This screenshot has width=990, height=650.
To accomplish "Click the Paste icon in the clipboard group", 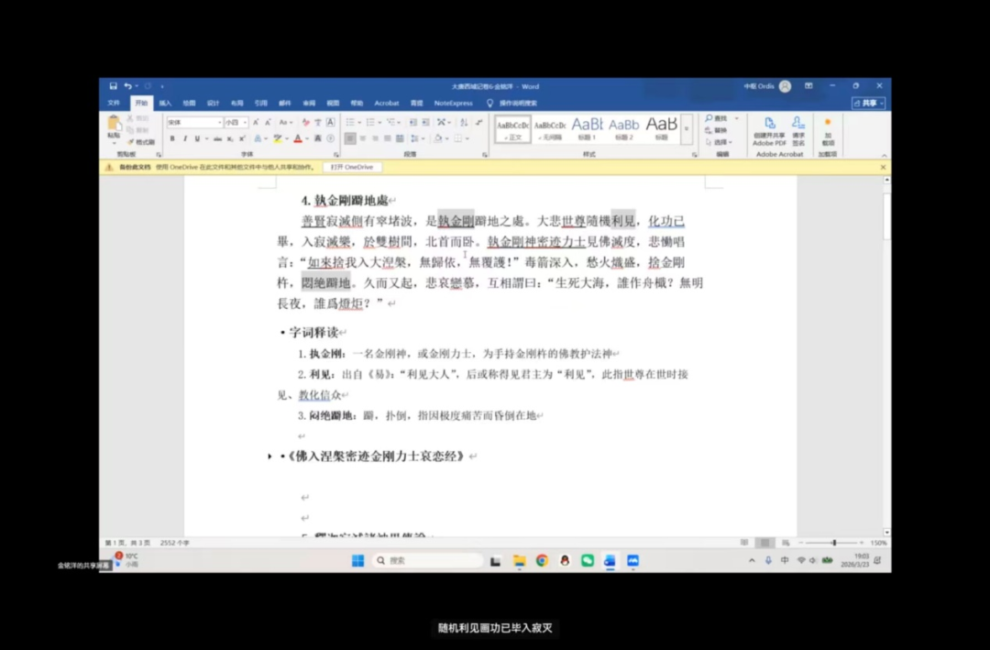I will (114, 125).
